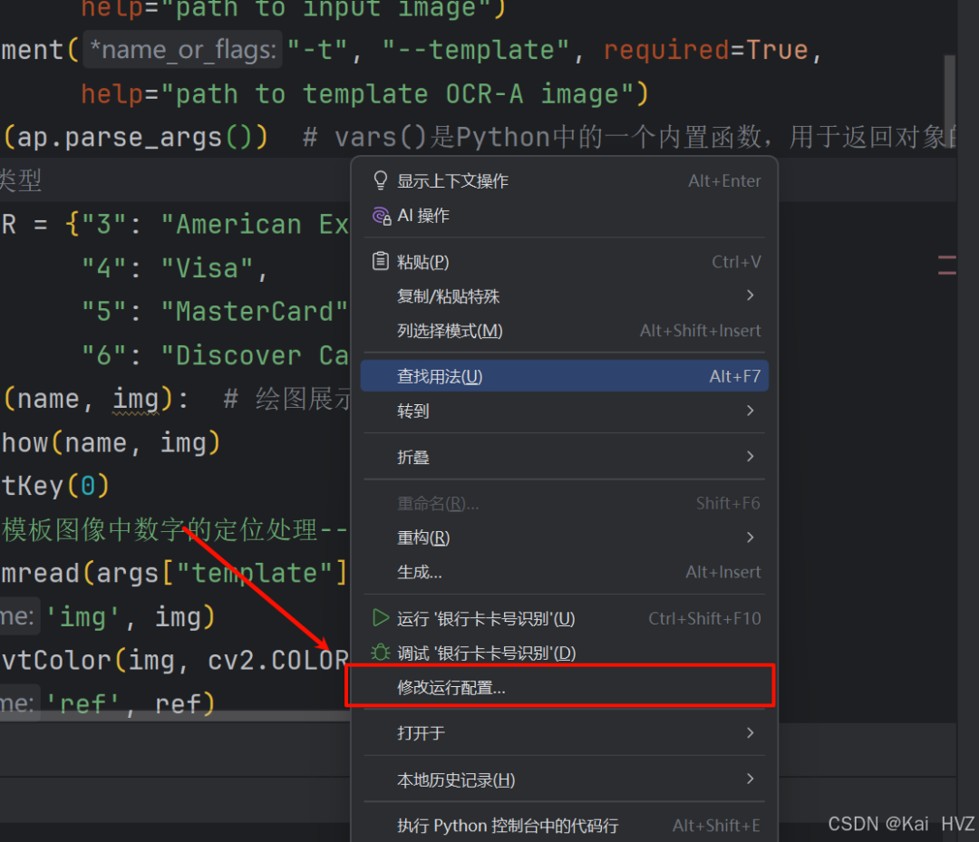Select 查找用法(U) menu item
Viewport: 979px width, 842px height.
click(565, 376)
